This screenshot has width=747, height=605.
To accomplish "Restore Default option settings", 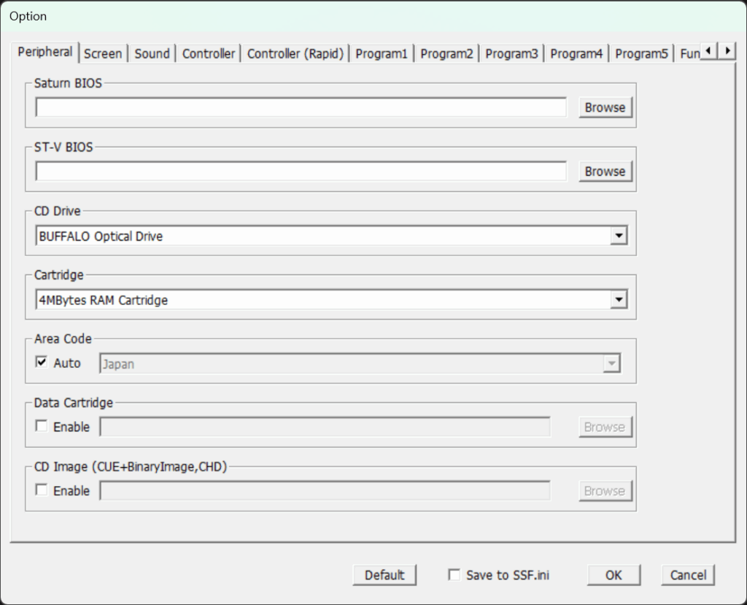I will tap(384, 574).
